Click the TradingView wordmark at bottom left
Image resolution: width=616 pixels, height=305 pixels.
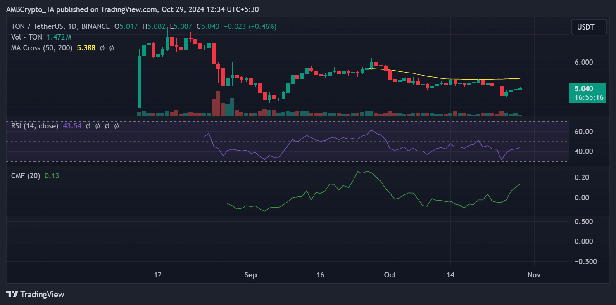42,294
